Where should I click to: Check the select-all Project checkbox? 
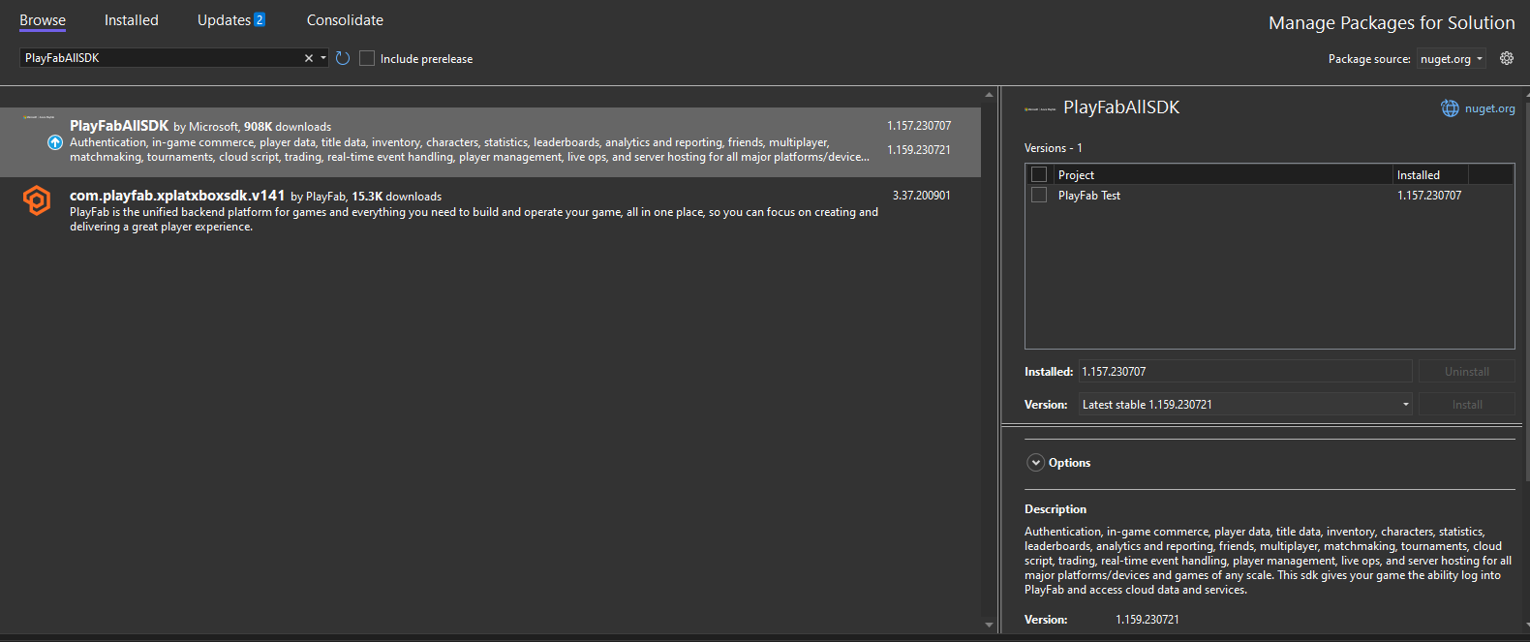click(x=1039, y=174)
